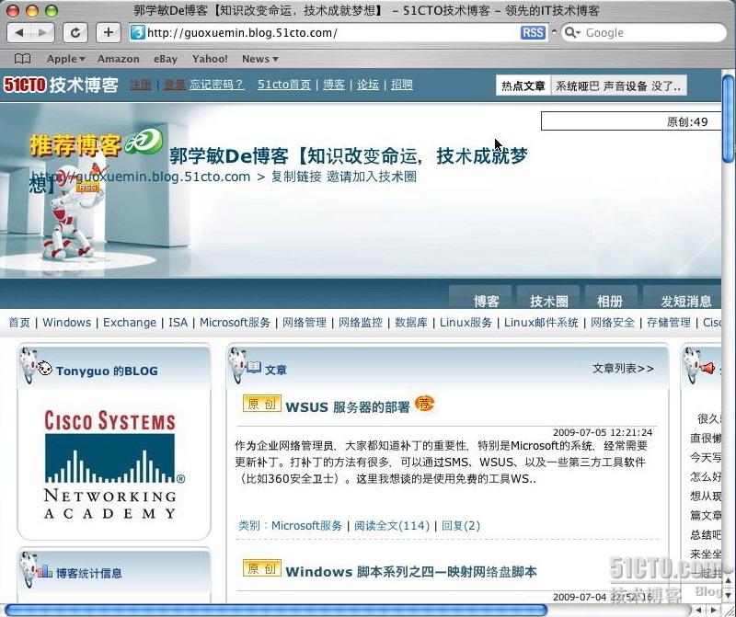Image resolution: width=736 pixels, height=617 pixels.
Task: Click the smiley icon beside Tonyguo 的BLOG
Action: [44, 369]
